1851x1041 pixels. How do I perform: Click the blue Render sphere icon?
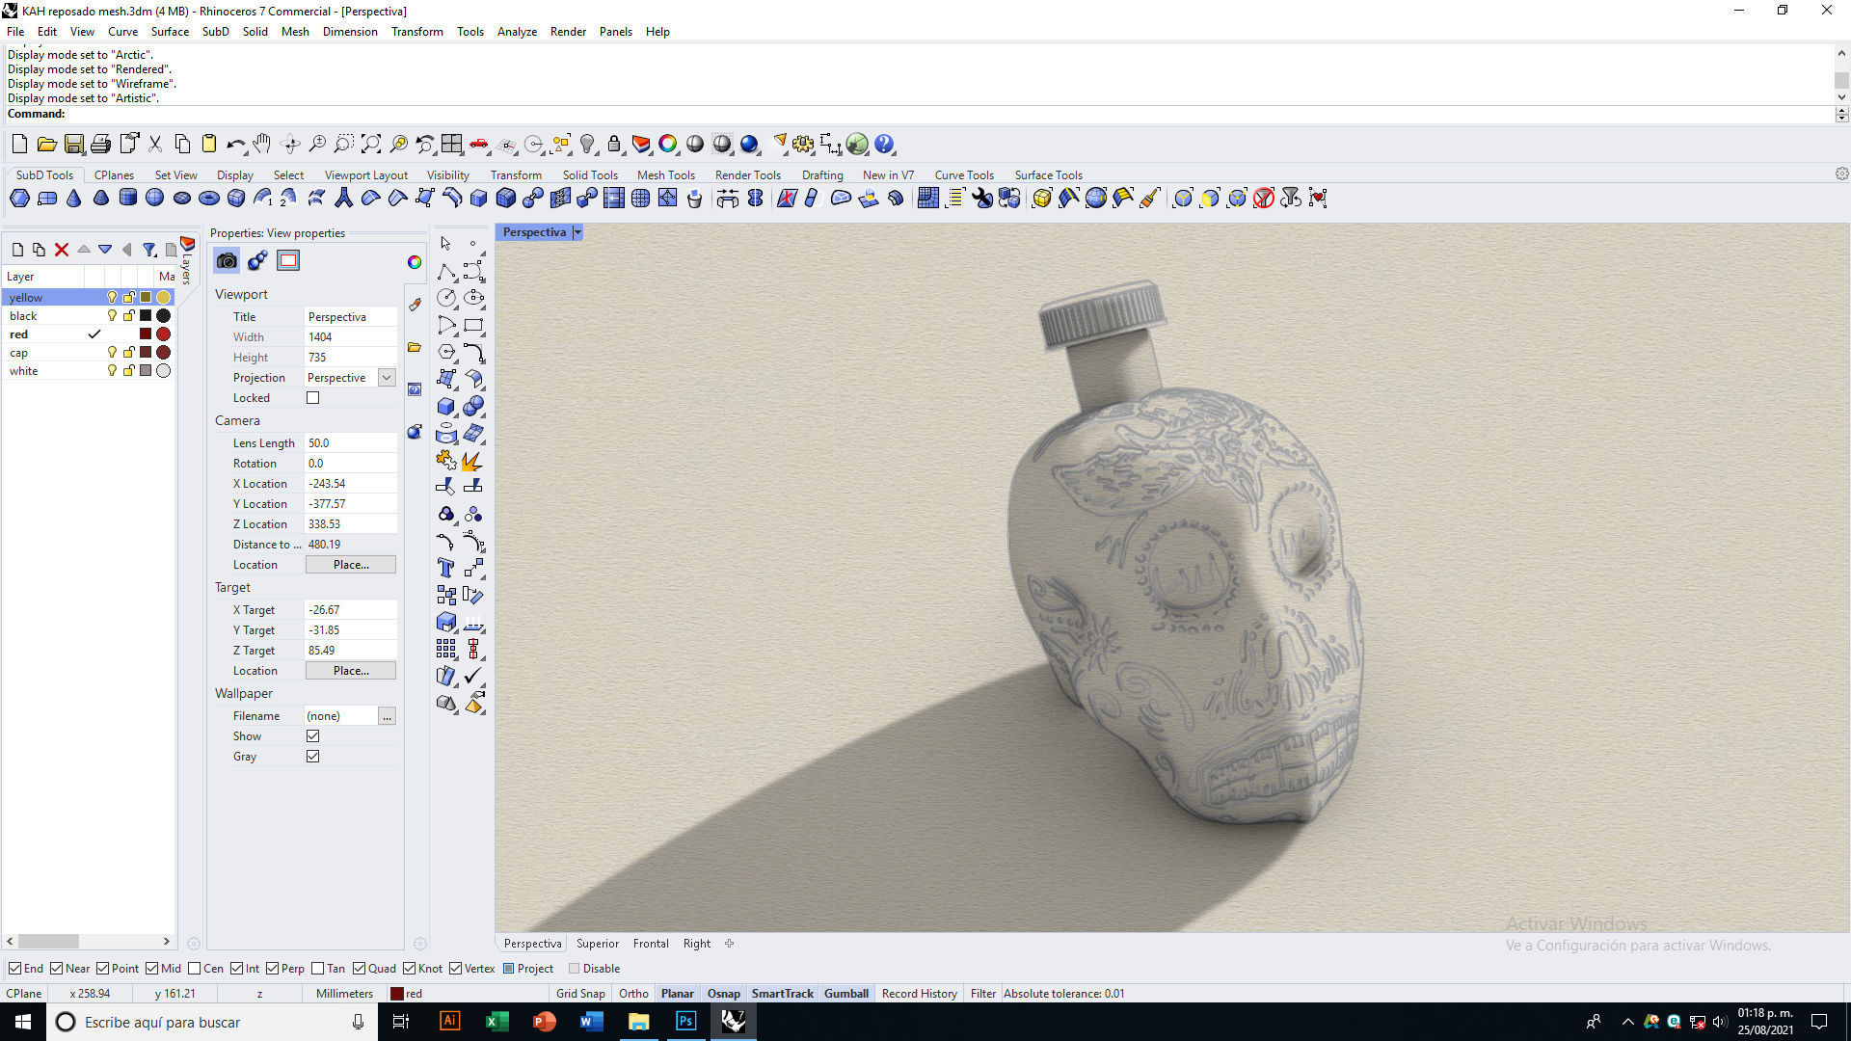click(749, 145)
